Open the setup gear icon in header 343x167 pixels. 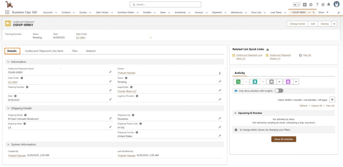(x=323, y=5)
